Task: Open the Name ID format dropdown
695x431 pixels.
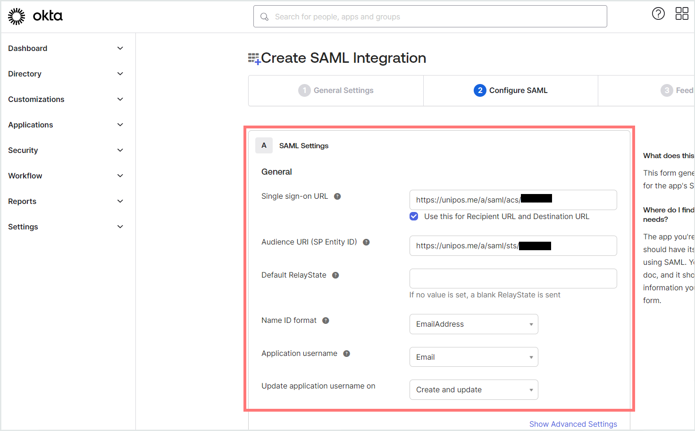Action: pyautogui.click(x=474, y=324)
